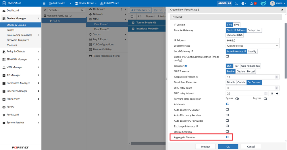
Task: Click the FortiAI robot icon in top bar
Action: click(x=263, y=3)
